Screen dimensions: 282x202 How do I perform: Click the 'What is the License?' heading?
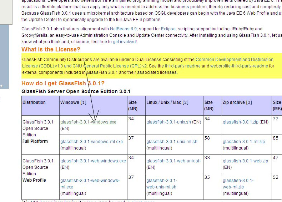[51, 49]
